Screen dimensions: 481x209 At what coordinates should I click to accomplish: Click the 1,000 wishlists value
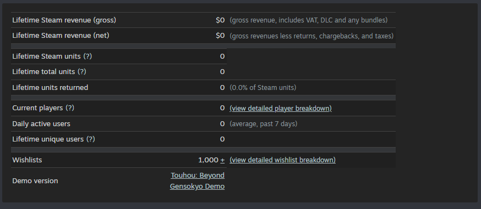pos(208,160)
